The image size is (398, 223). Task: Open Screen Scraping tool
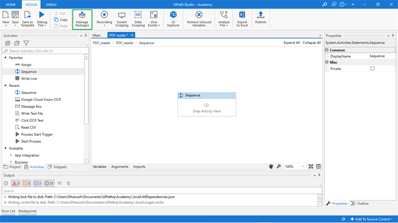(x=122, y=19)
